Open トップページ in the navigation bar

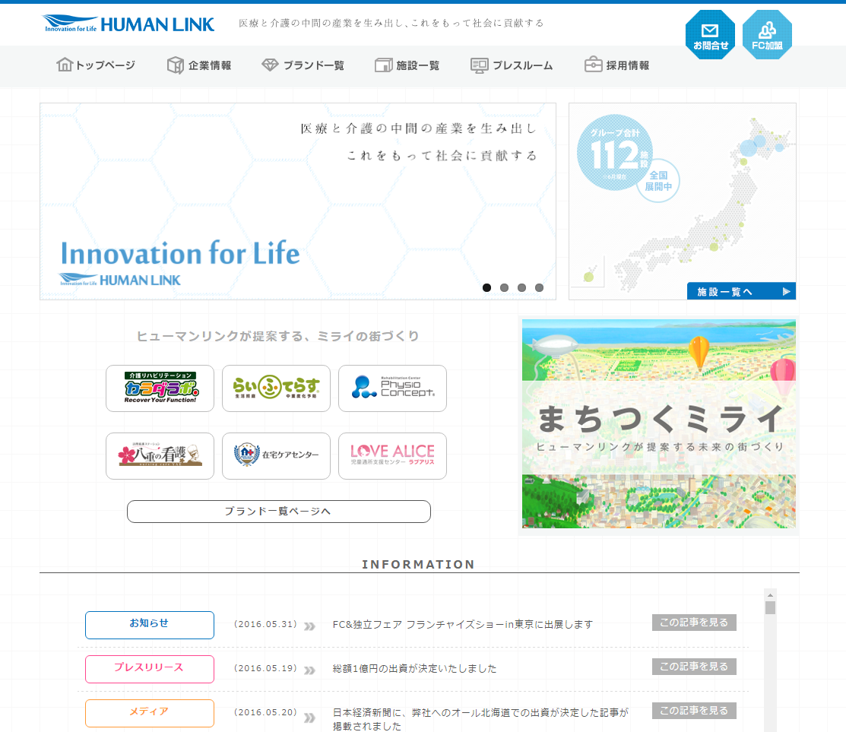point(96,65)
